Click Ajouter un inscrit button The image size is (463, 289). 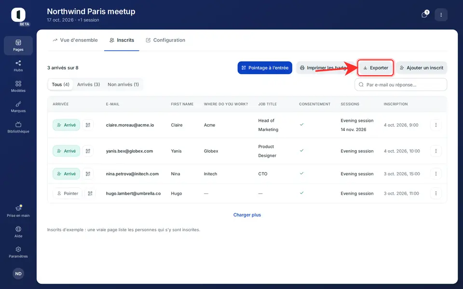tap(422, 68)
